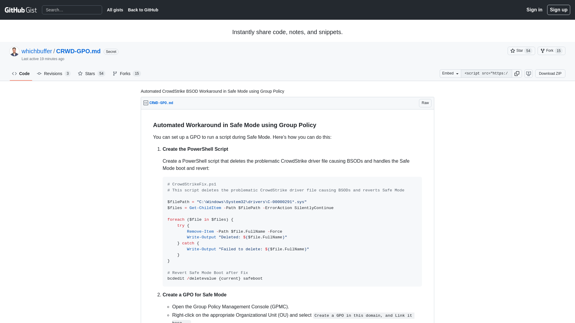Open the Sign up page
The image size is (575, 323).
point(559,10)
